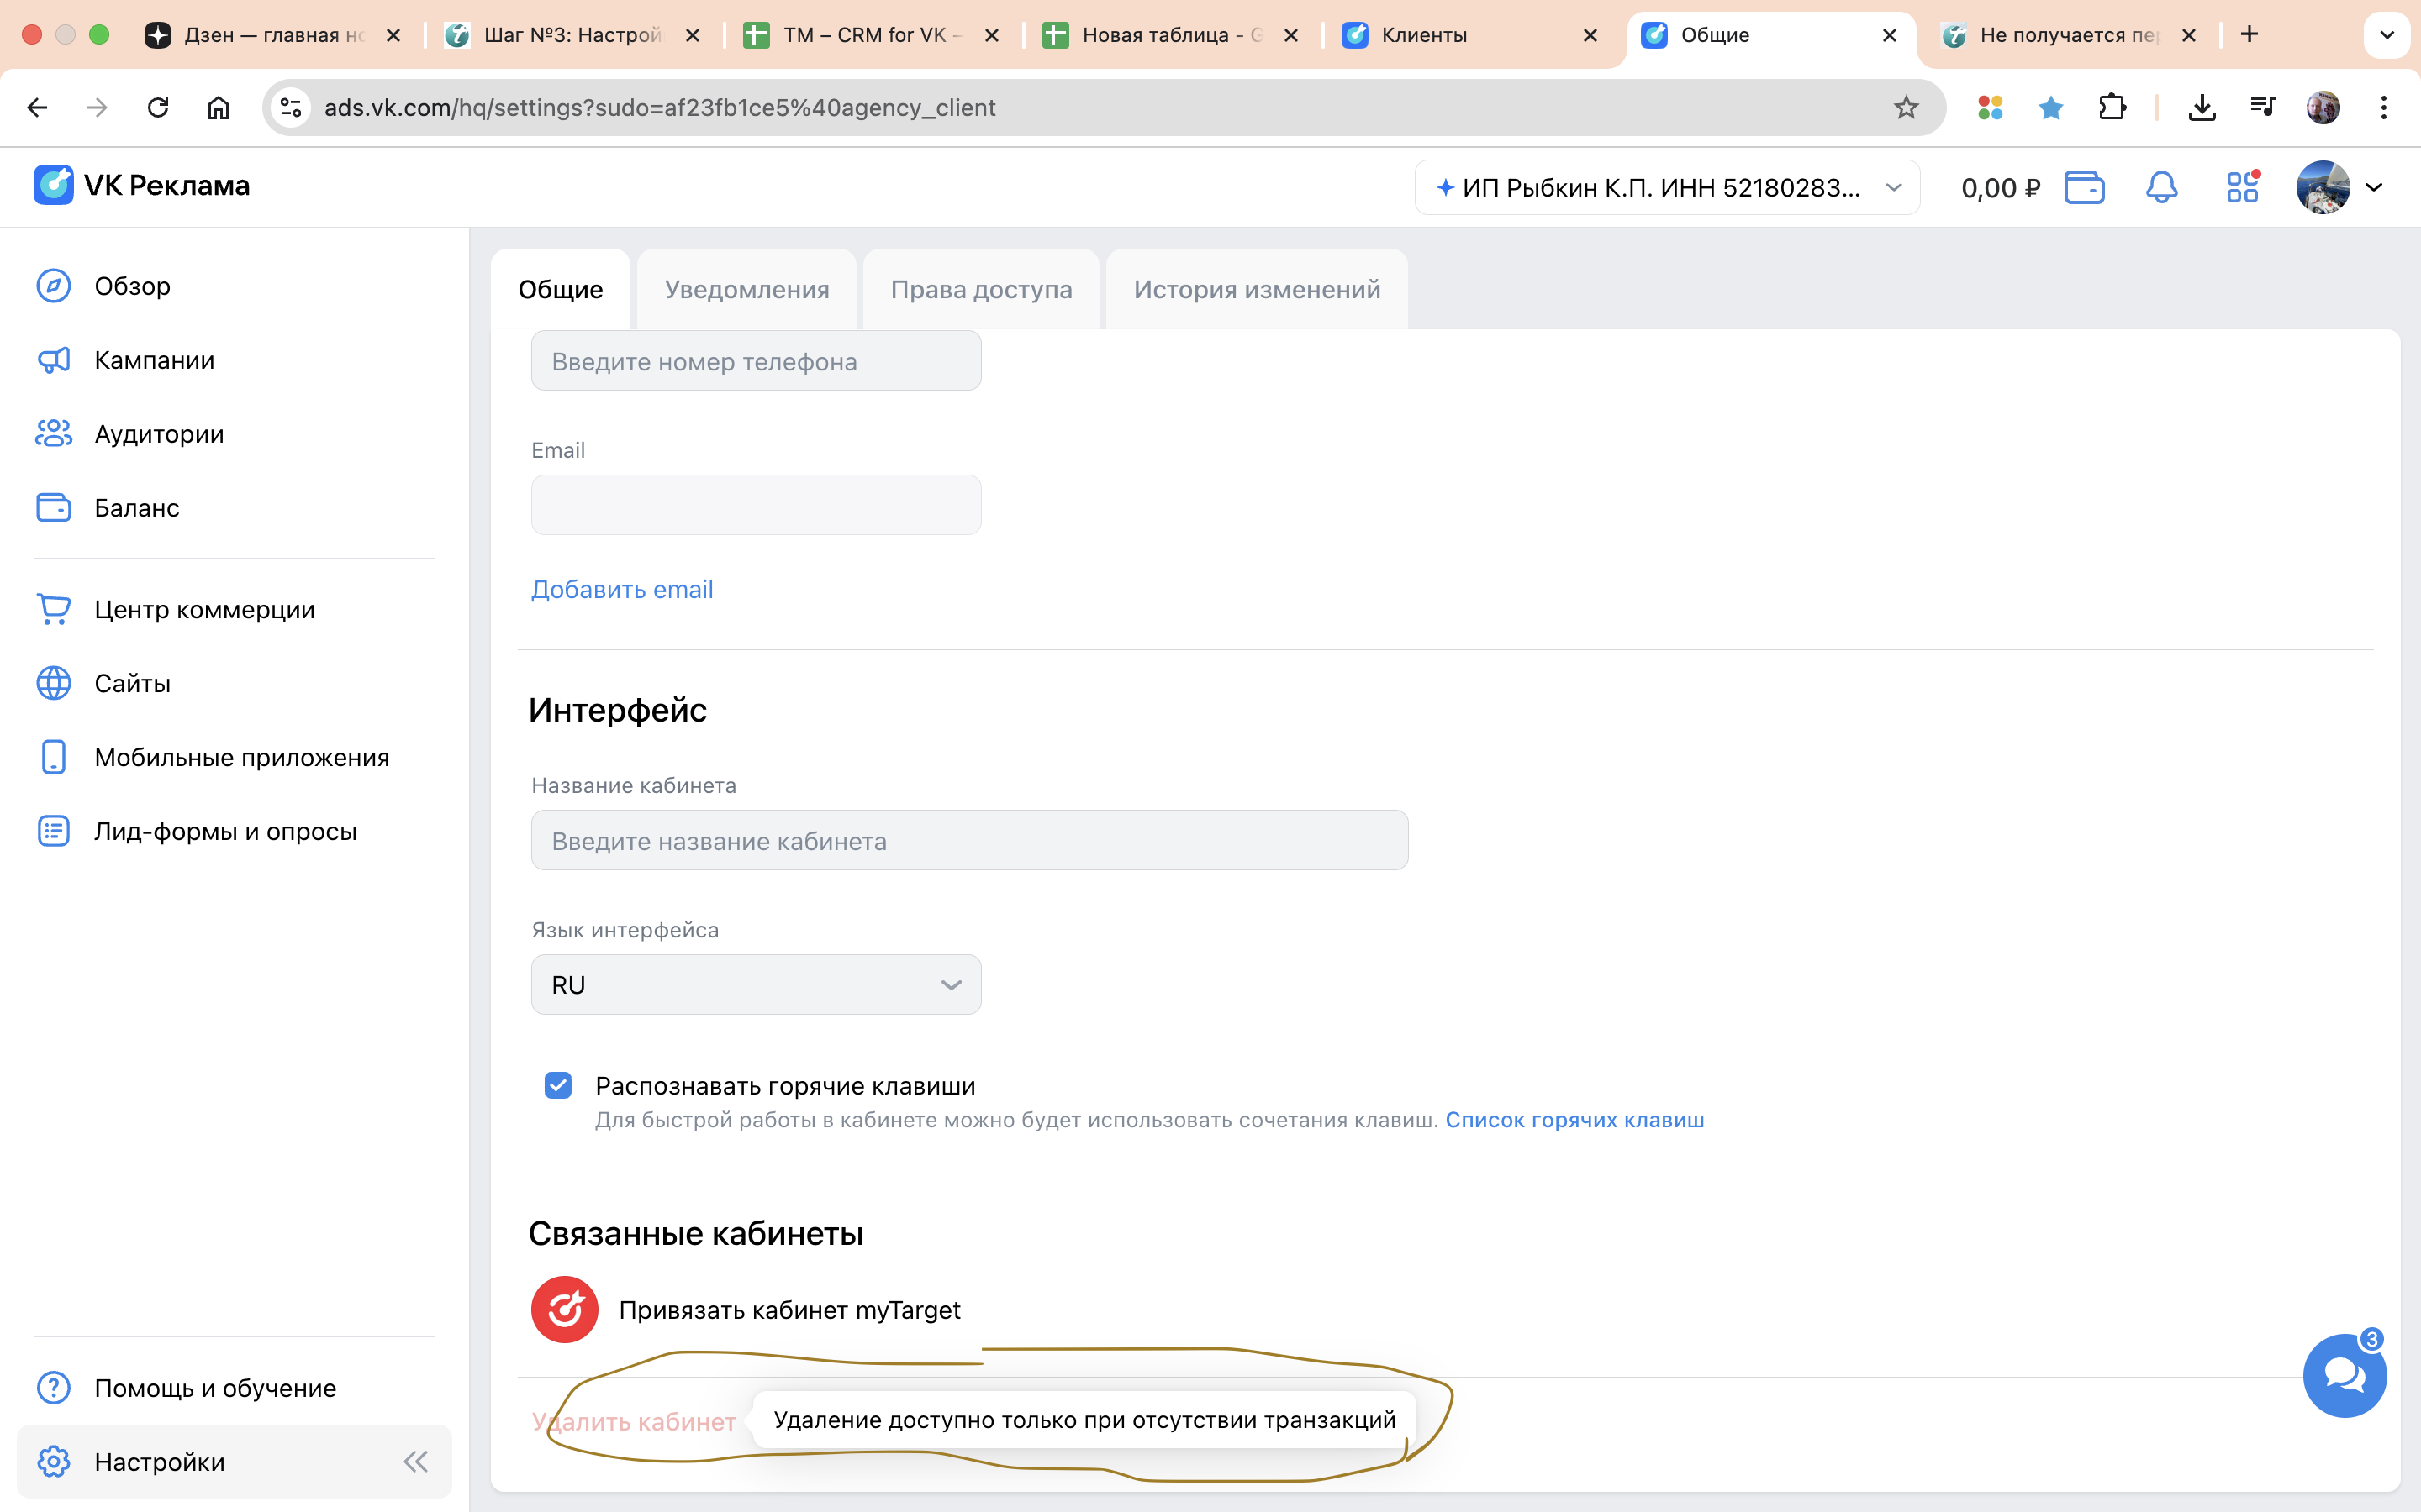
Task: Click Привязать кабинет myTarget
Action: 789,1310
